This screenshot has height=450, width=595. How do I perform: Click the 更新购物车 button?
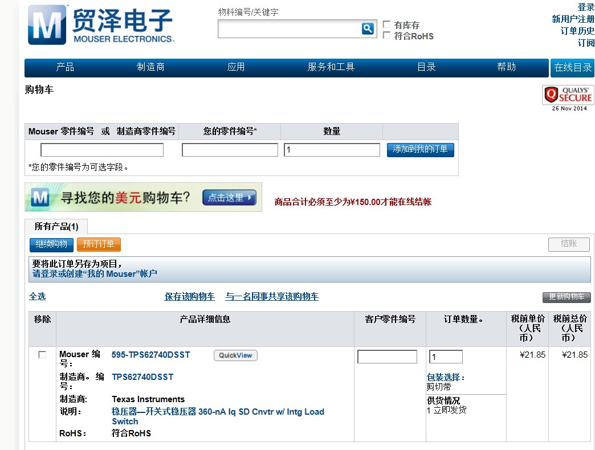click(567, 297)
